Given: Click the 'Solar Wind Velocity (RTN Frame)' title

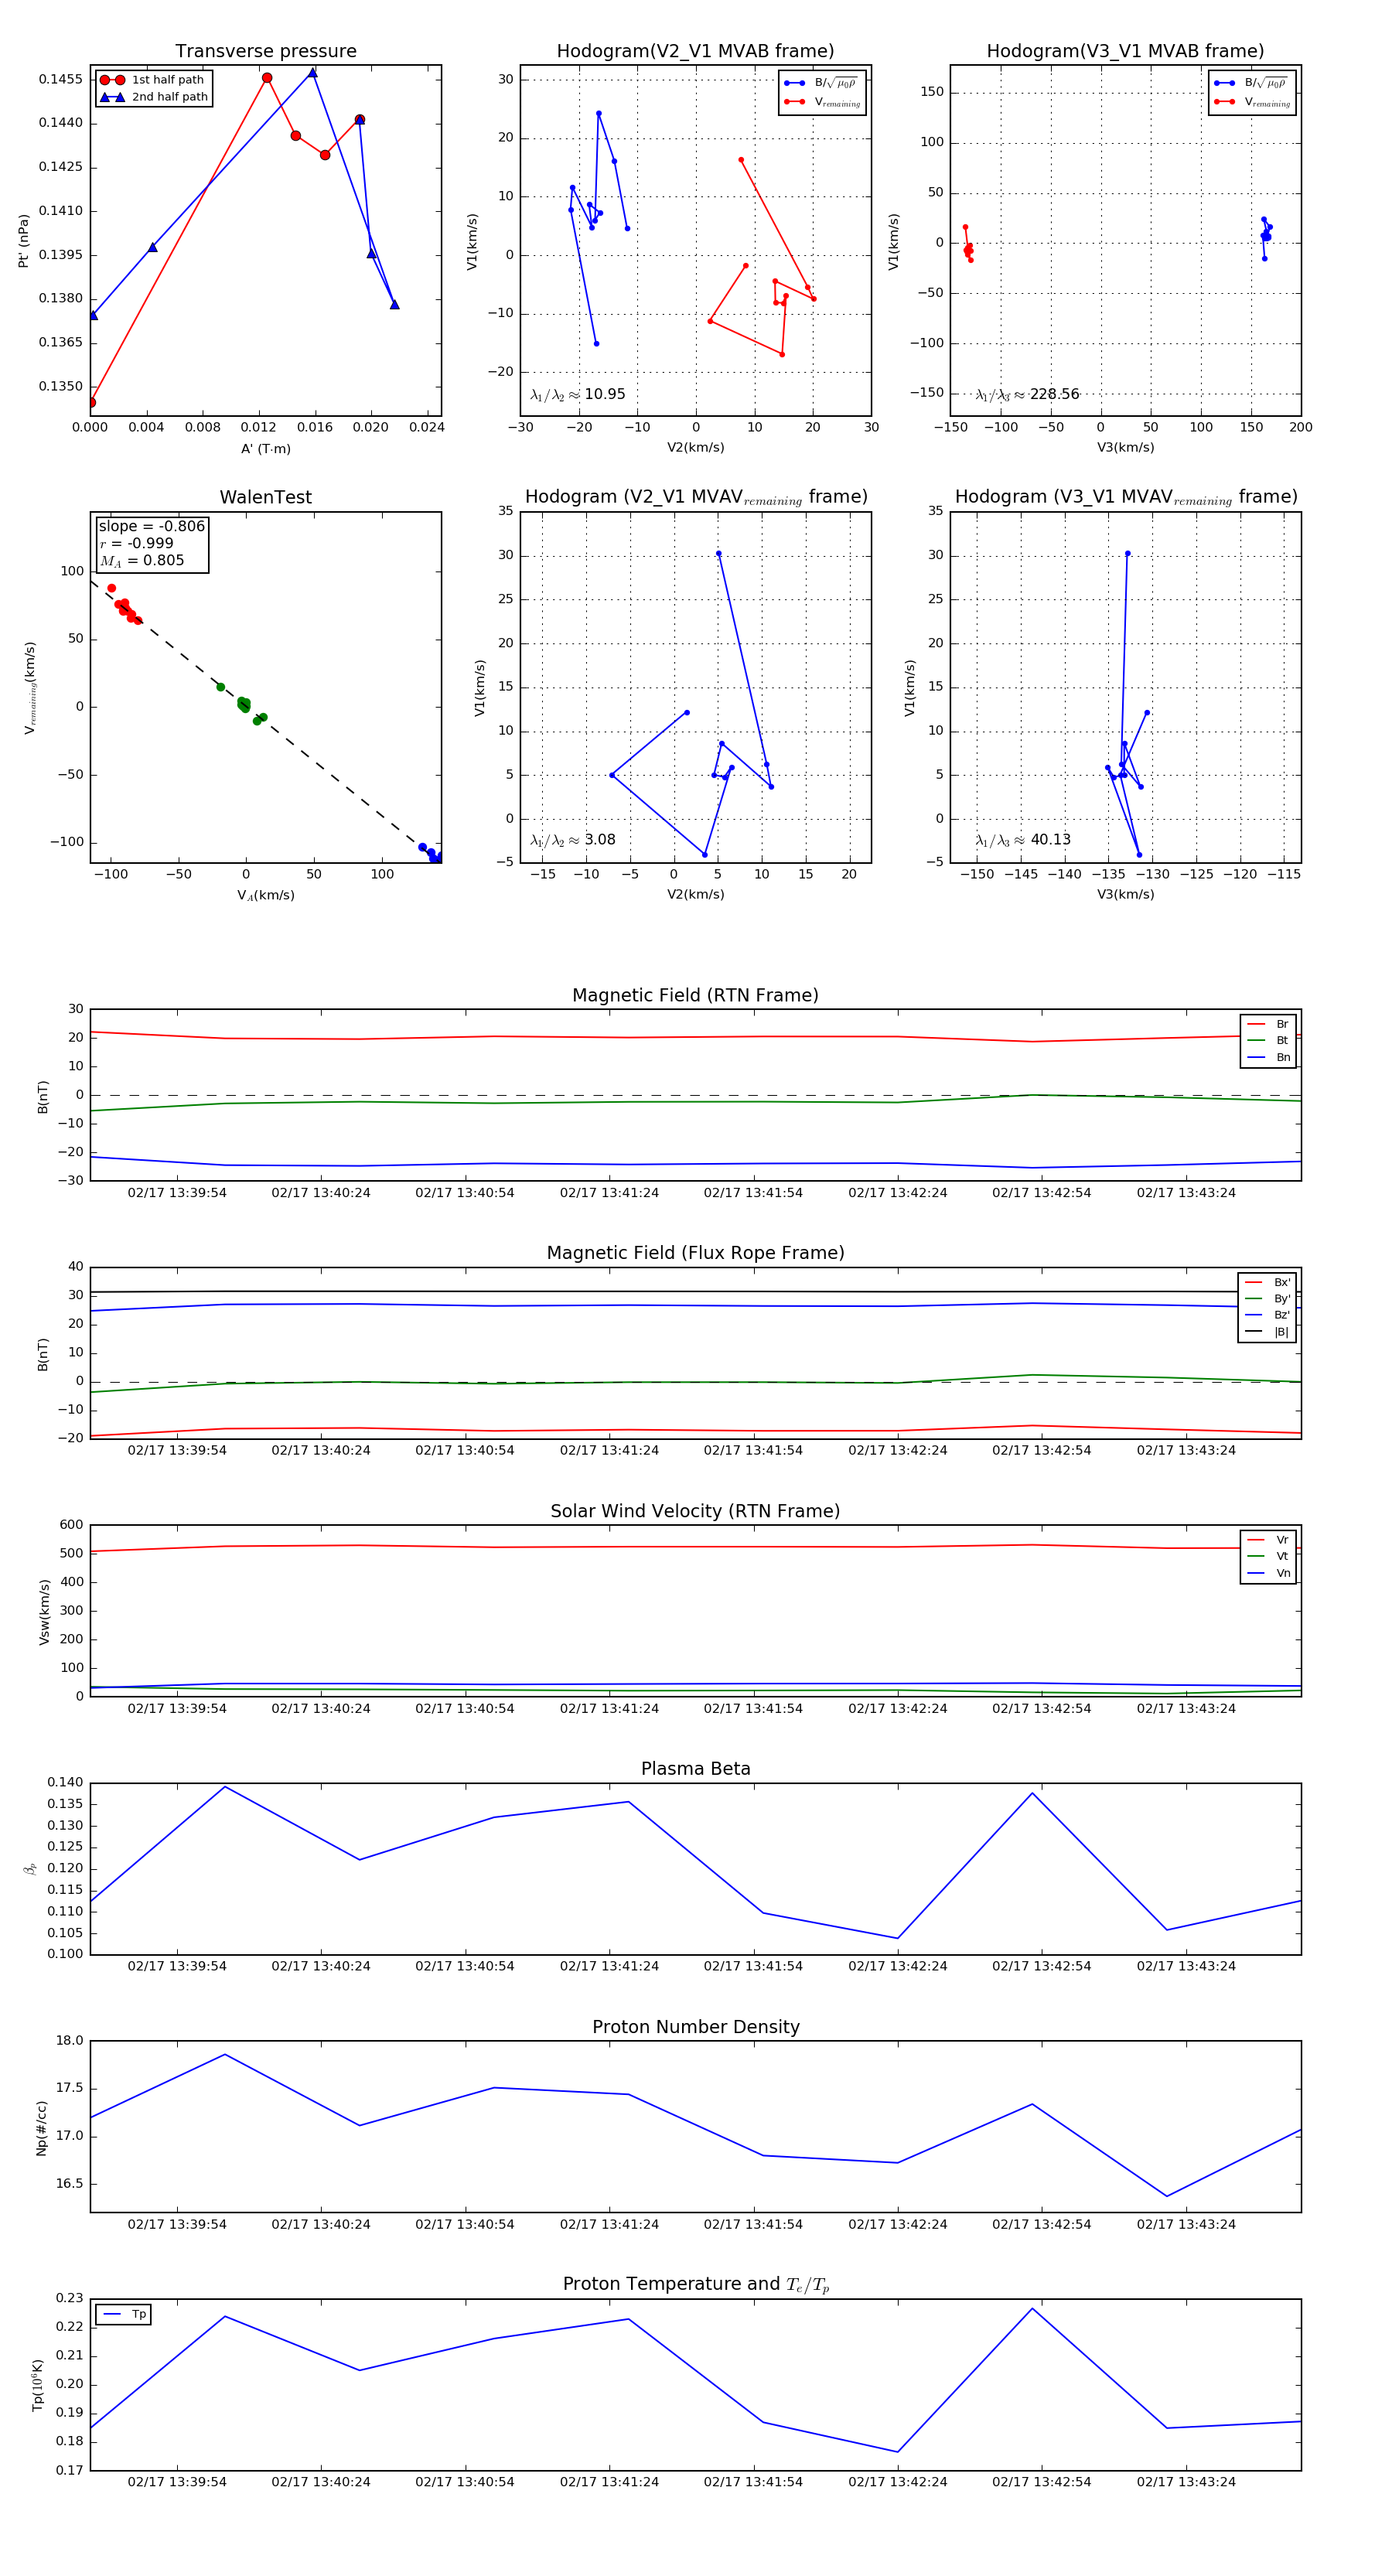Looking at the screenshot, I should 695,1512.
